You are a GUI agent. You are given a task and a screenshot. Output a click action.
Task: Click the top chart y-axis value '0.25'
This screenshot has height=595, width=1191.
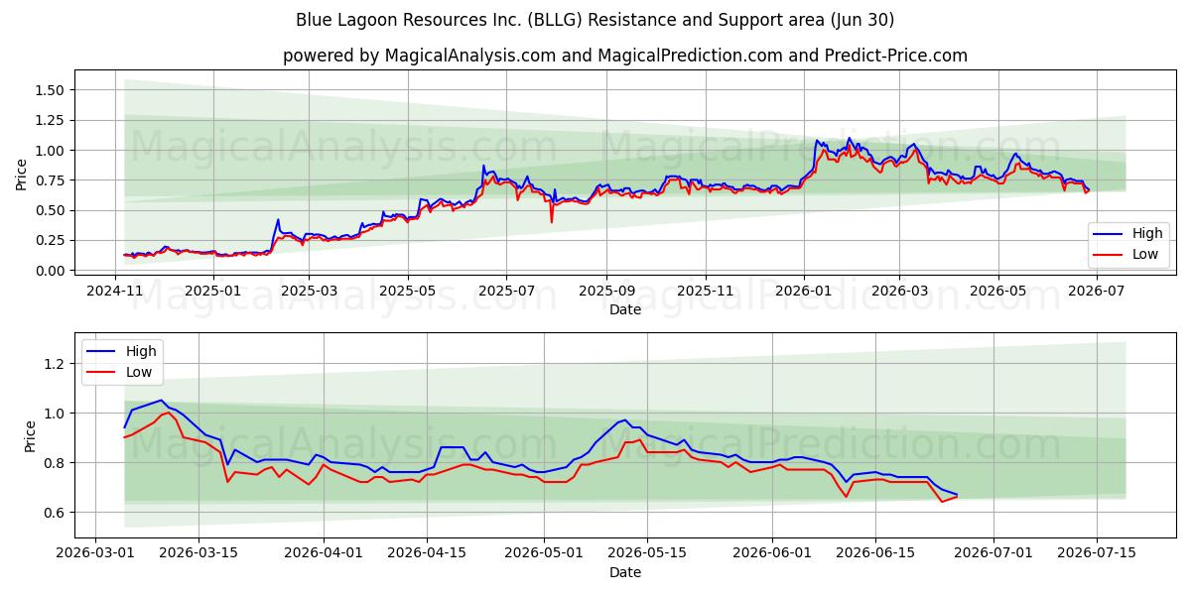[x=51, y=240]
